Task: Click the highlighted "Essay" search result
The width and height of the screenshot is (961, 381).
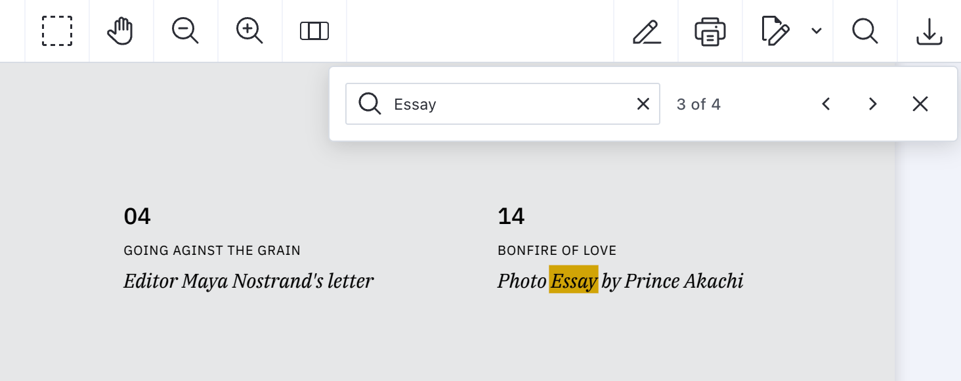Action: tap(574, 280)
